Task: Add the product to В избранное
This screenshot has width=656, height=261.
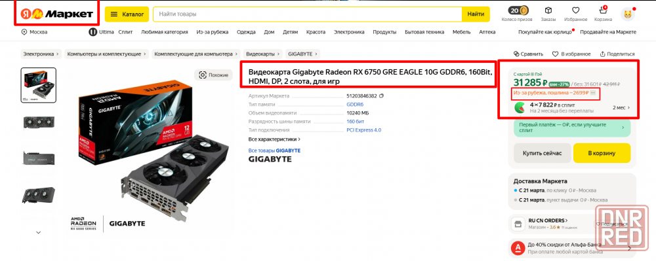Action: click(571, 54)
